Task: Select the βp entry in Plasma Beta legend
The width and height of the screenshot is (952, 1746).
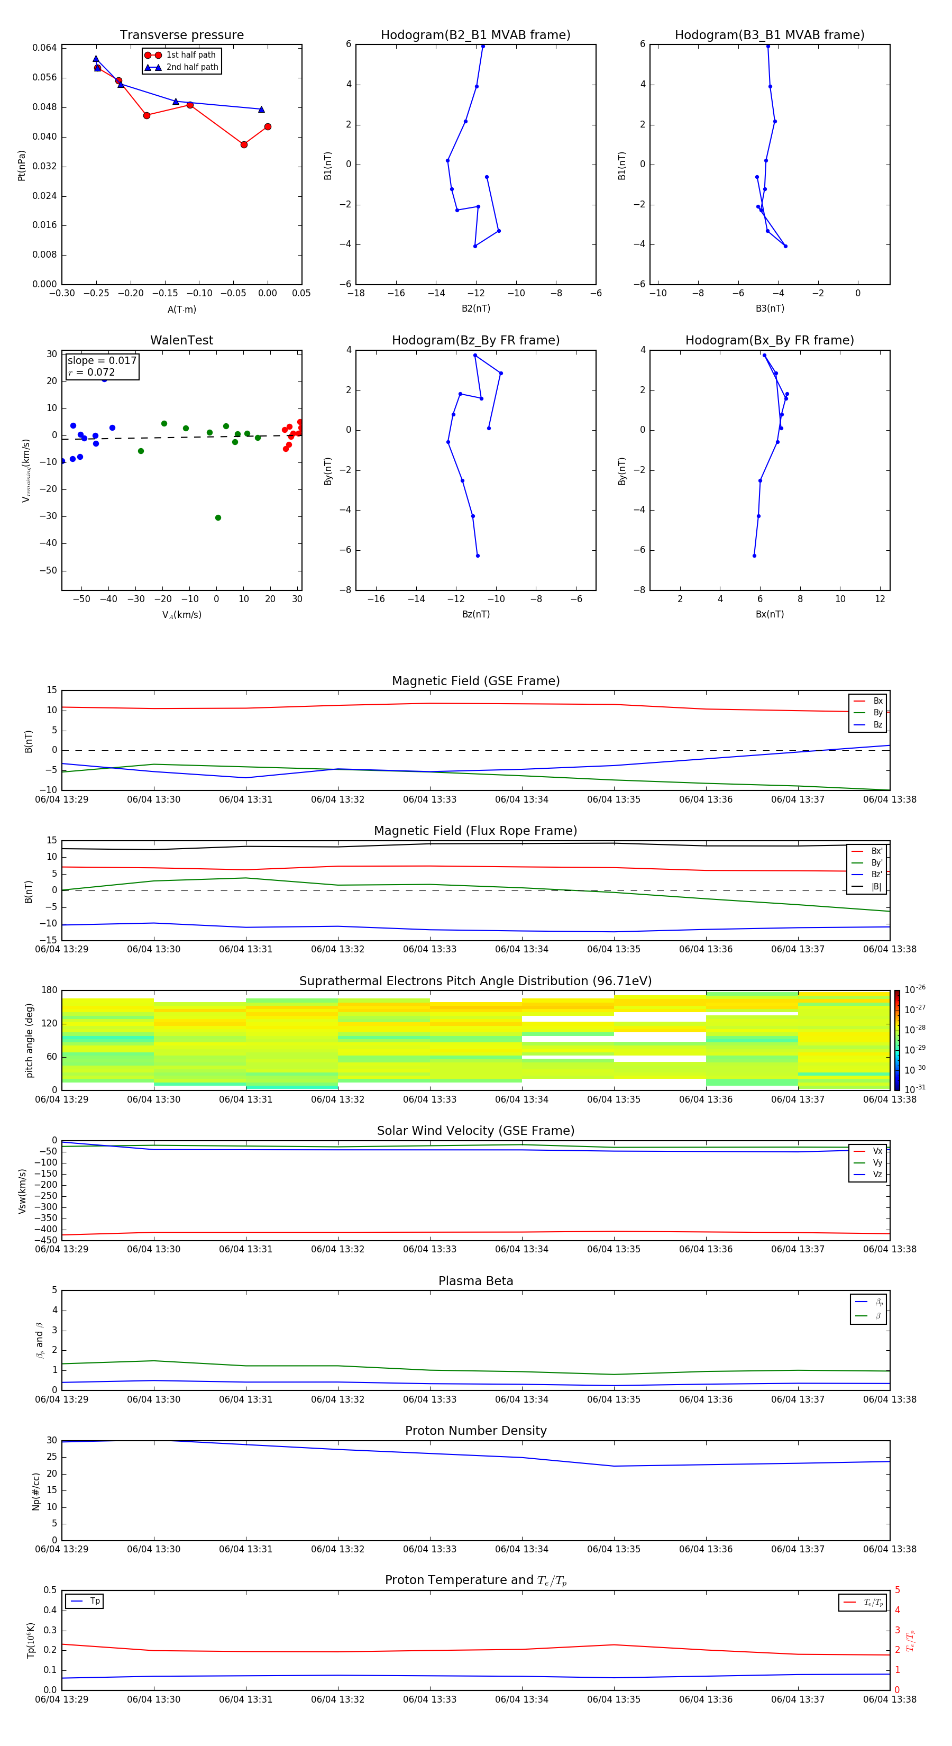Action: coord(868,1302)
